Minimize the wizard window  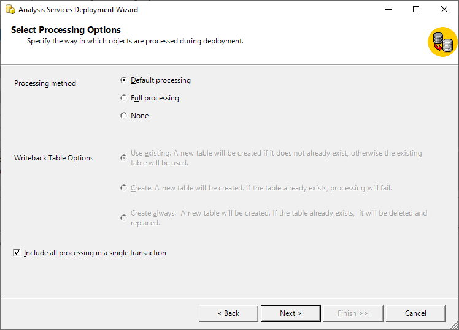point(388,9)
